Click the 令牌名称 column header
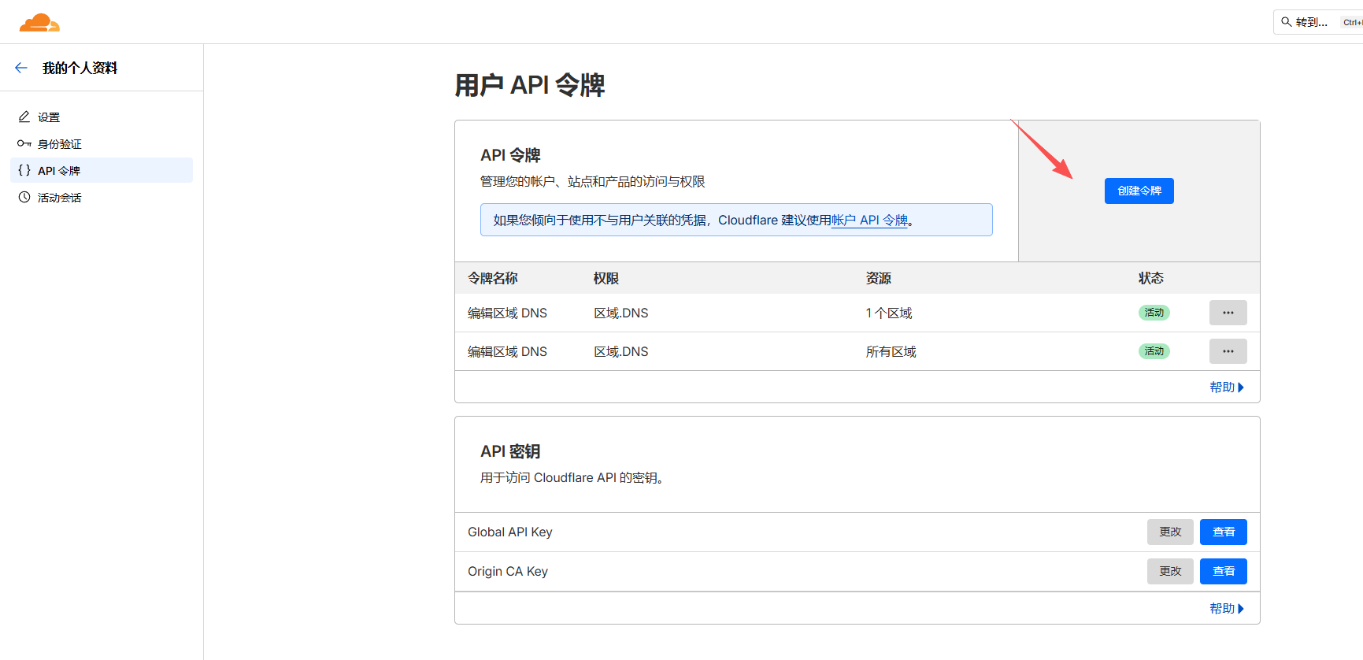The image size is (1363, 660). [x=493, y=278]
